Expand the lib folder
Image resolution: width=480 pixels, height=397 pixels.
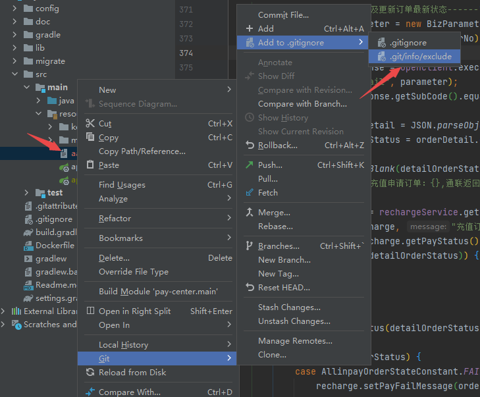pyautogui.click(x=14, y=48)
